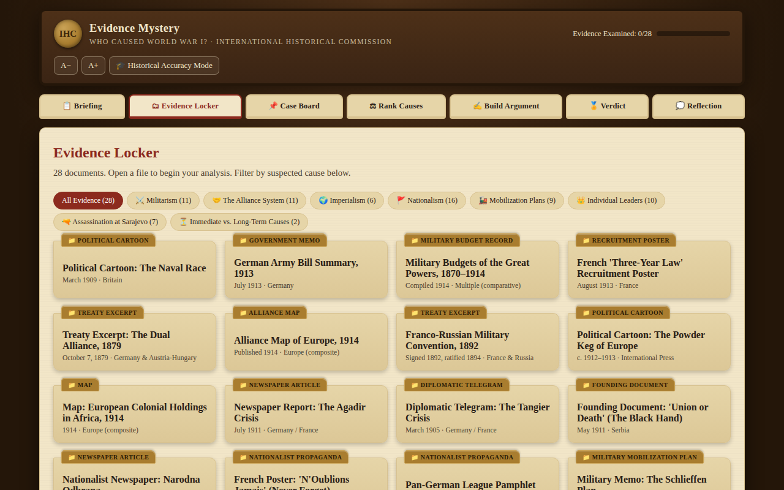This screenshot has height=490, width=784.
Task: Filter by Individual Leaders (10)
Action: click(x=616, y=200)
